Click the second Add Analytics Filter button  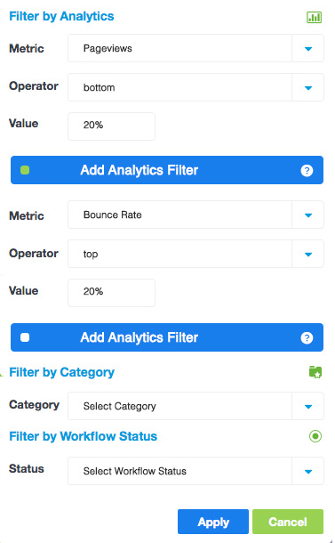pyautogui.click(x=167, y=337)
